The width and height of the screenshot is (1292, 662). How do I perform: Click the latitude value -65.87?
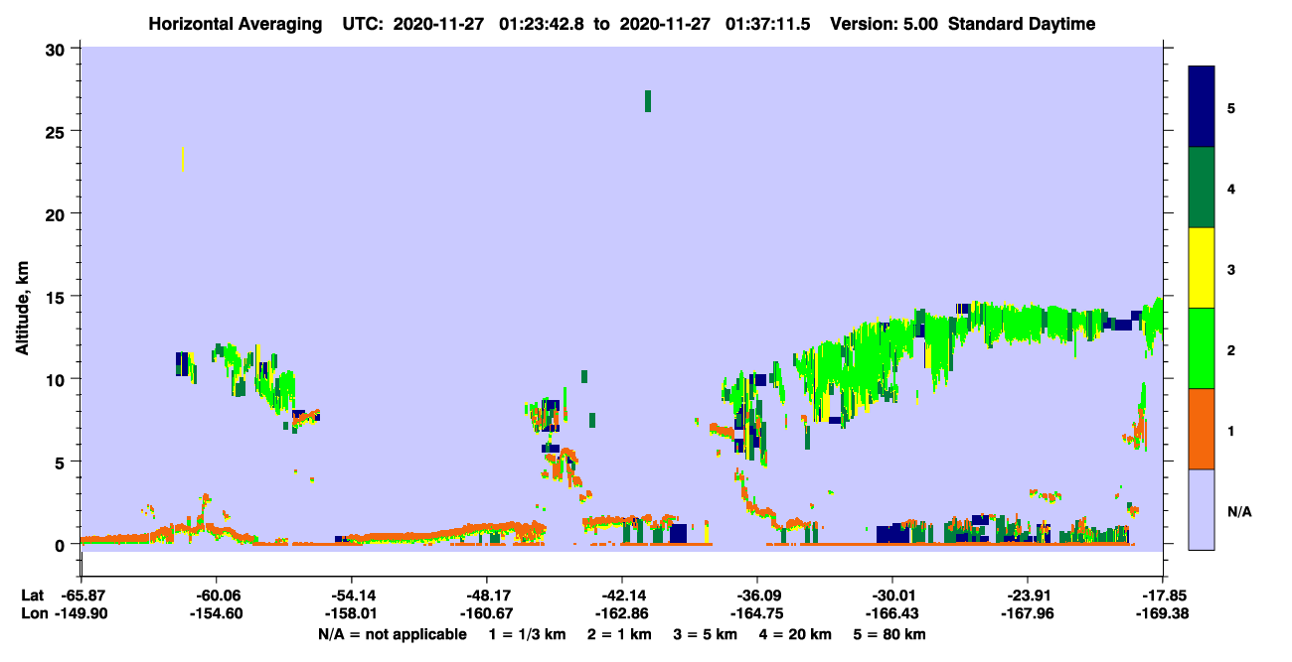(81, 596)
